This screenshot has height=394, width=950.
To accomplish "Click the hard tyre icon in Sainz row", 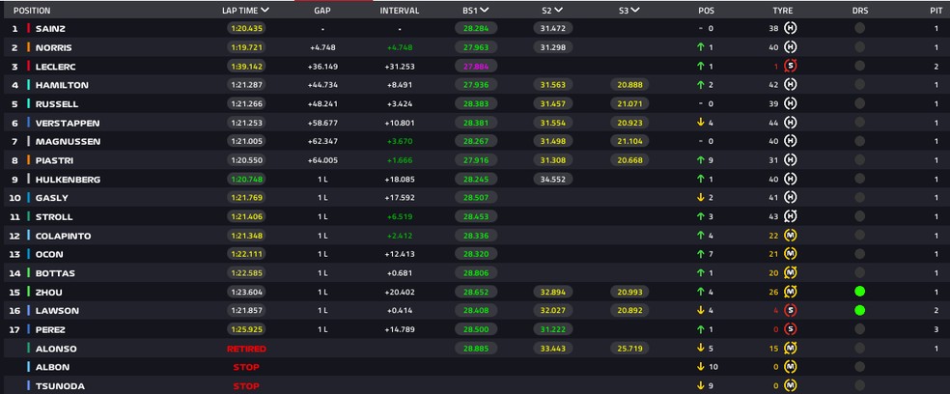I will click(790, 28).
